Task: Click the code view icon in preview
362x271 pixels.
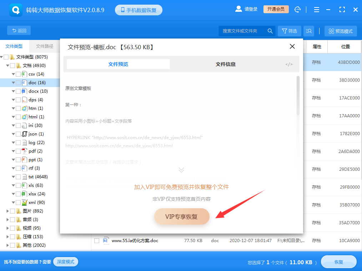Action: (289, 64)
